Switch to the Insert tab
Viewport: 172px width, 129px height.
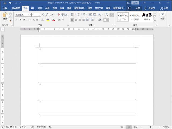coord(33,8)
